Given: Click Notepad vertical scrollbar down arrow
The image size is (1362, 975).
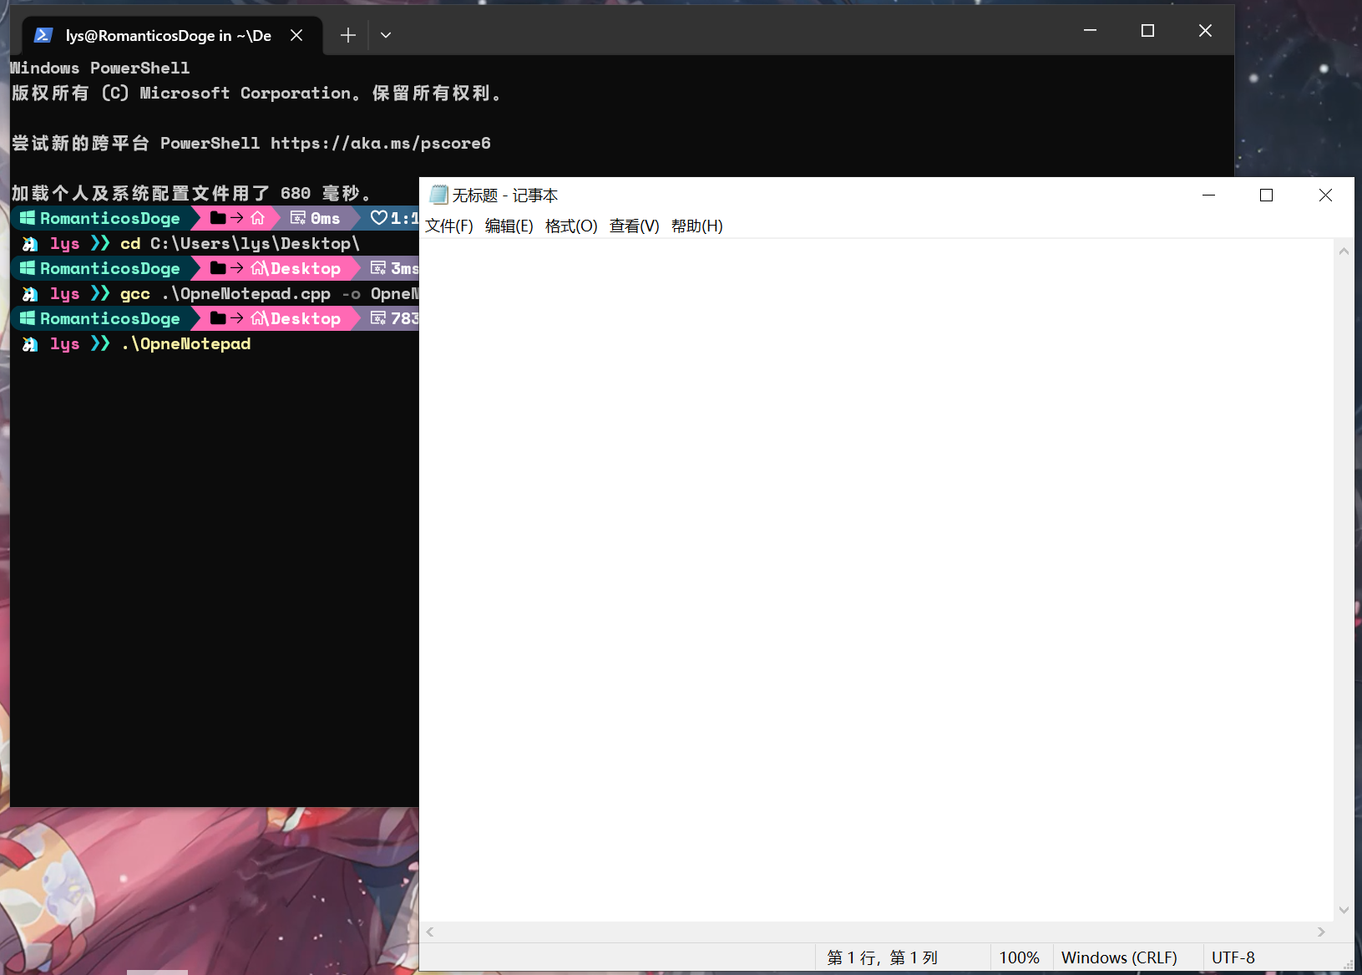Looking at the screenshot, I should pos(1344,911).
